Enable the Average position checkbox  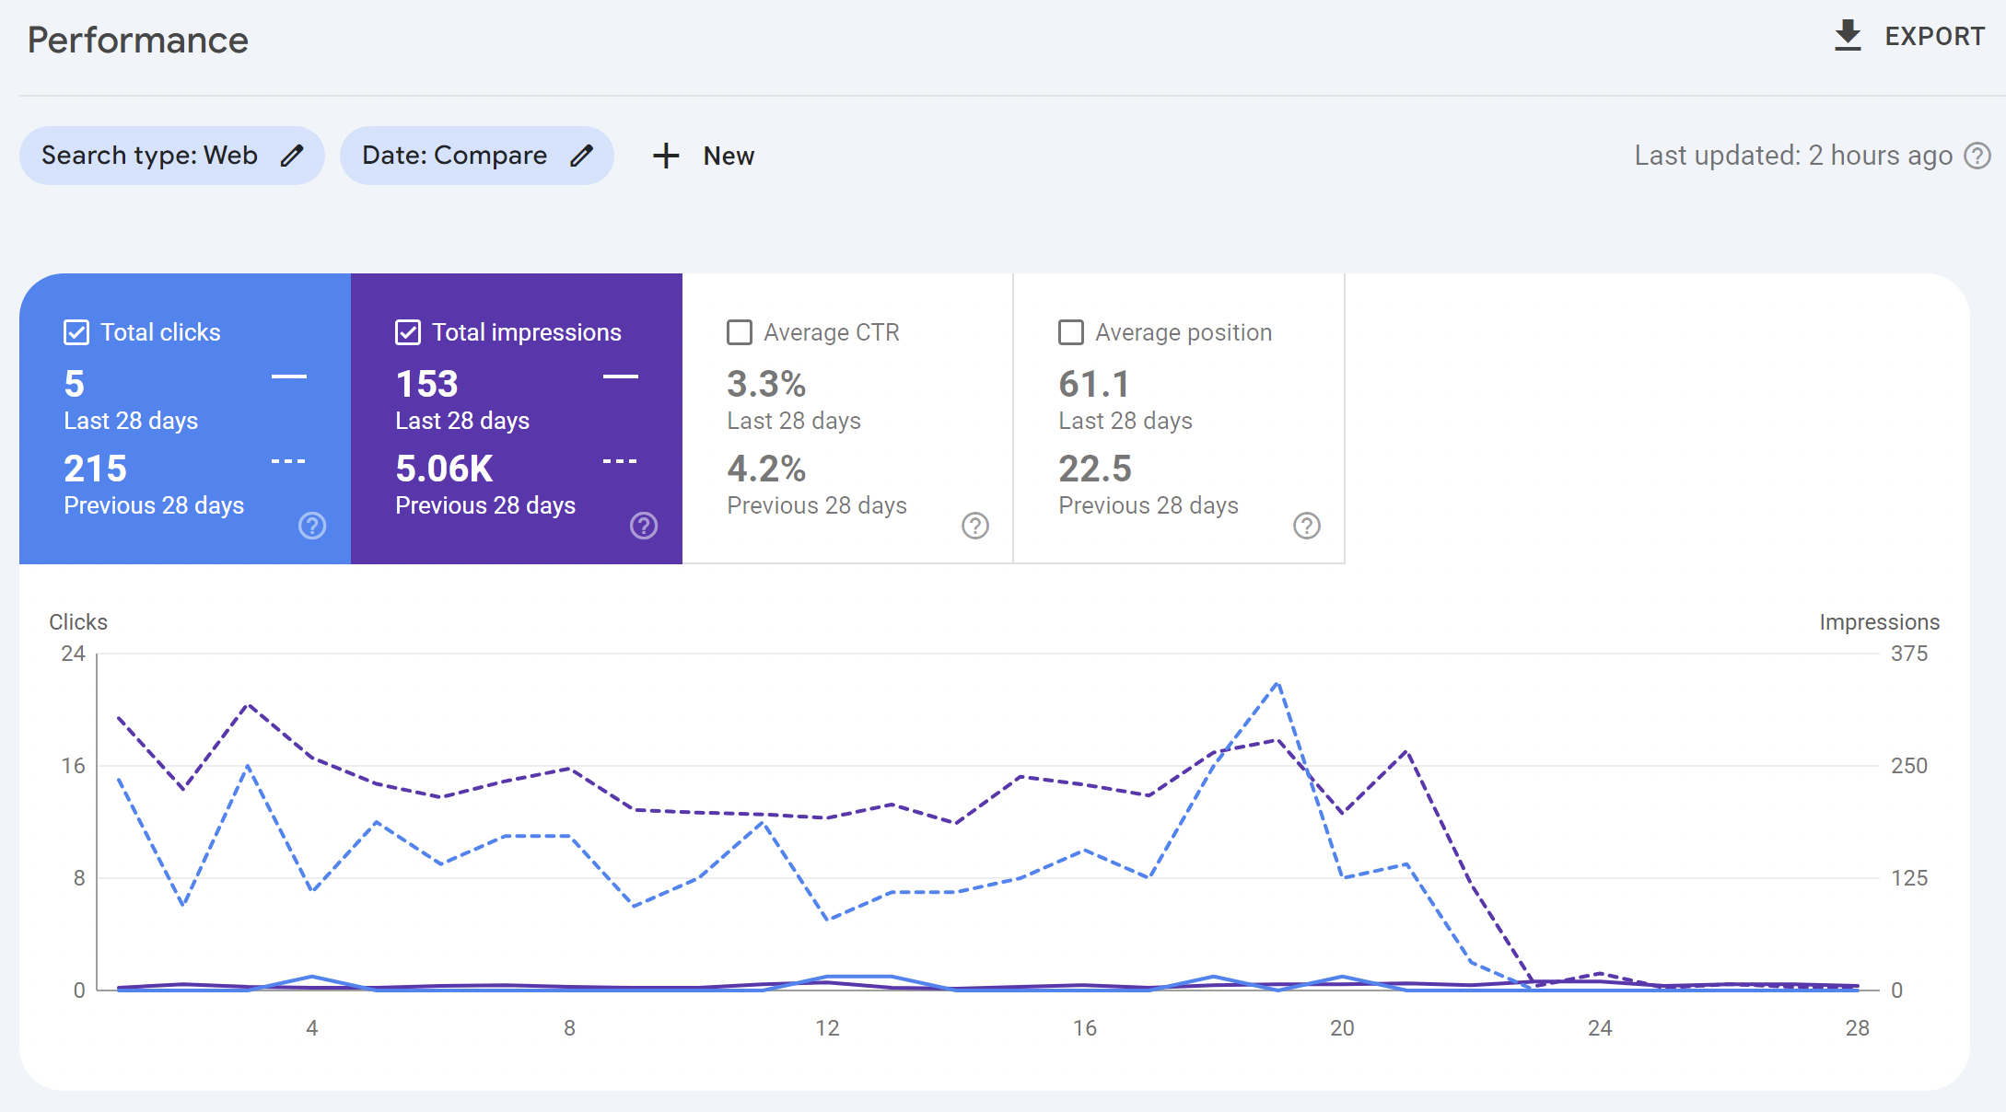tap(1071, 332)
